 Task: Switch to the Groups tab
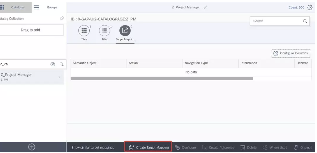(52, 7)
